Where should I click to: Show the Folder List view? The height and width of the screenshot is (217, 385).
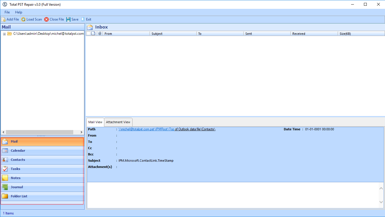click(x=19, y=196)
